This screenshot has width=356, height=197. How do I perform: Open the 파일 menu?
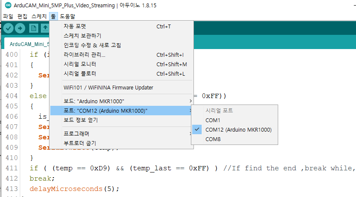coord(8,16)
